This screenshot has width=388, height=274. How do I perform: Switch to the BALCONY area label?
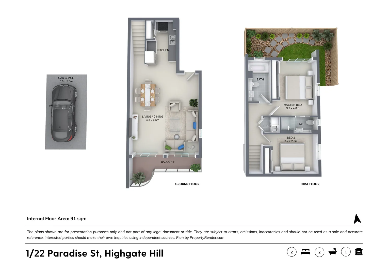tap(168, 162)
